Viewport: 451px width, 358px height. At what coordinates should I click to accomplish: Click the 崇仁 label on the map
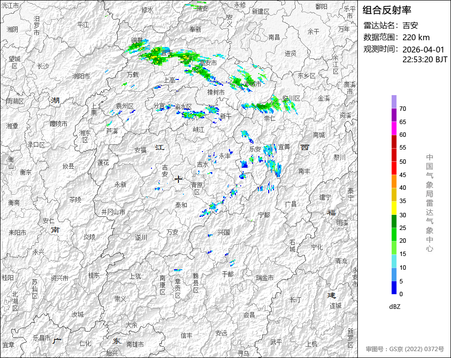[270, 118]
